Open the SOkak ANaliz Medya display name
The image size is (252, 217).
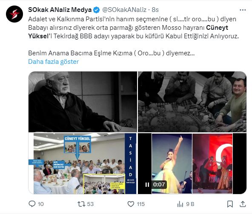click(x=60, y=10)
